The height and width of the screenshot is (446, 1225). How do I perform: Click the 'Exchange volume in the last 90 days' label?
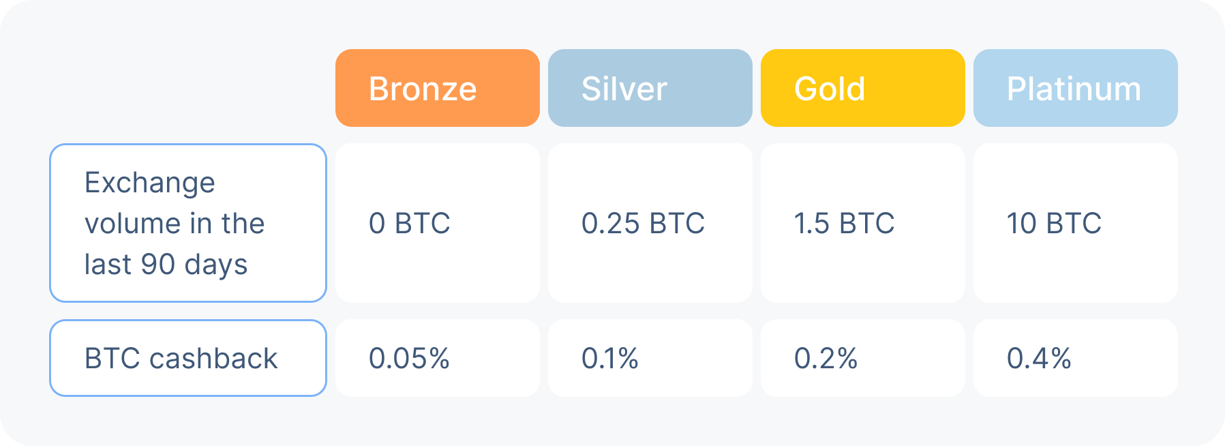188,223
